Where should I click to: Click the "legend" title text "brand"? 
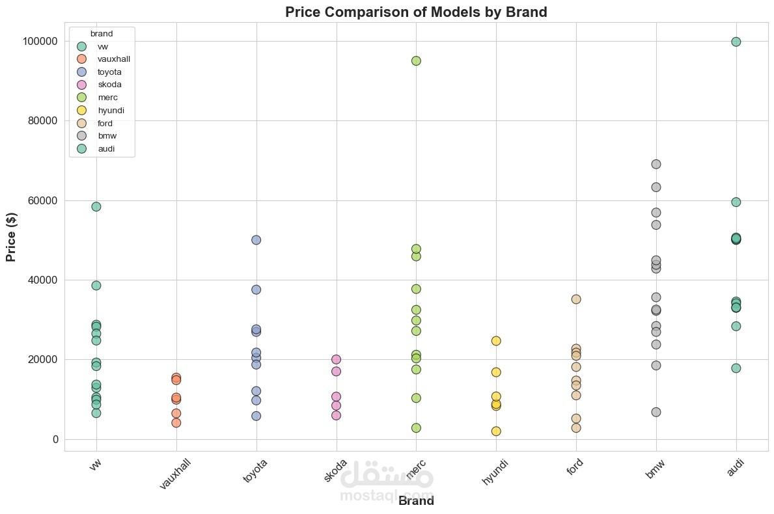(x=102, y=33)
